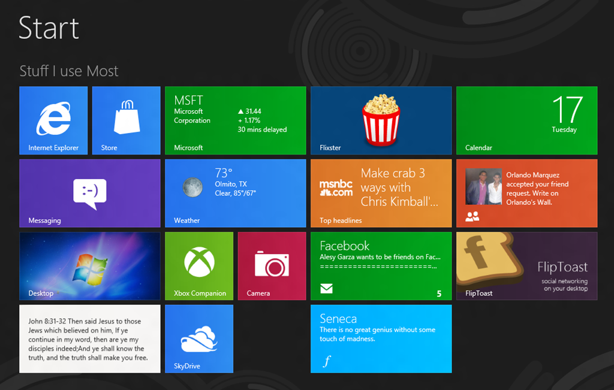614x390 pixels.
Task: Click the up-triangle stock indicator beside 31.44
Action: click(x=241, y=111)
